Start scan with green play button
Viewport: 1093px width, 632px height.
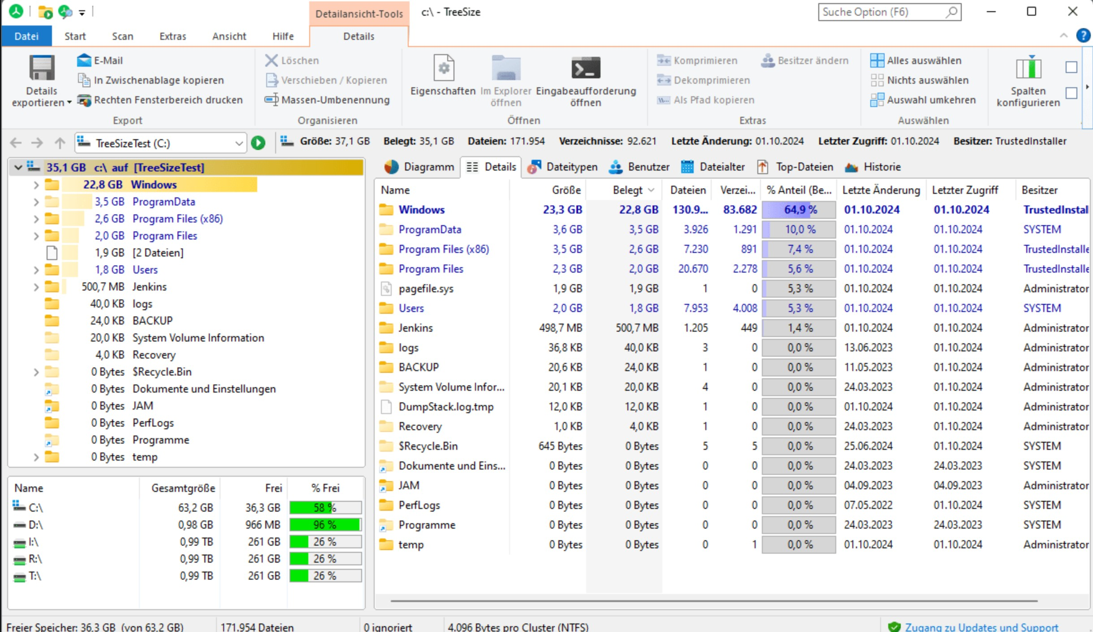click(258, 143)
